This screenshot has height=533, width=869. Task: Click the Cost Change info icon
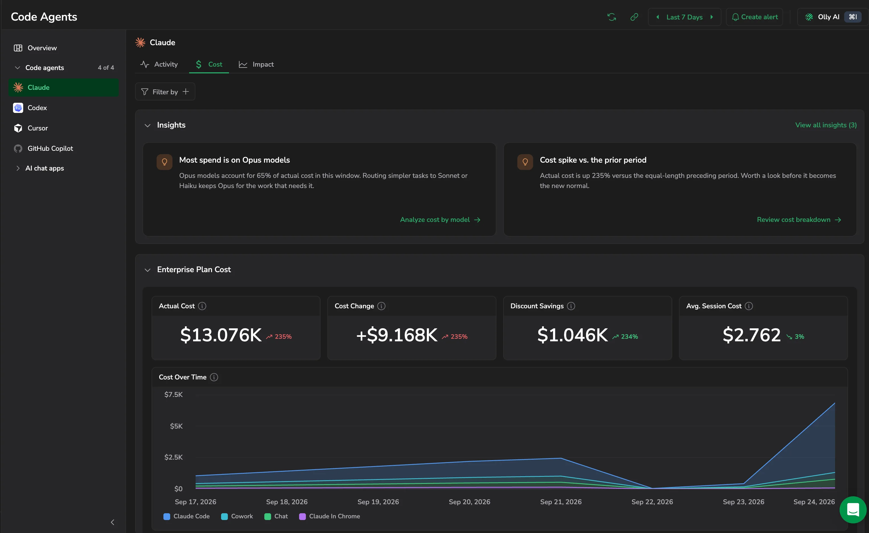pos(382,306)
